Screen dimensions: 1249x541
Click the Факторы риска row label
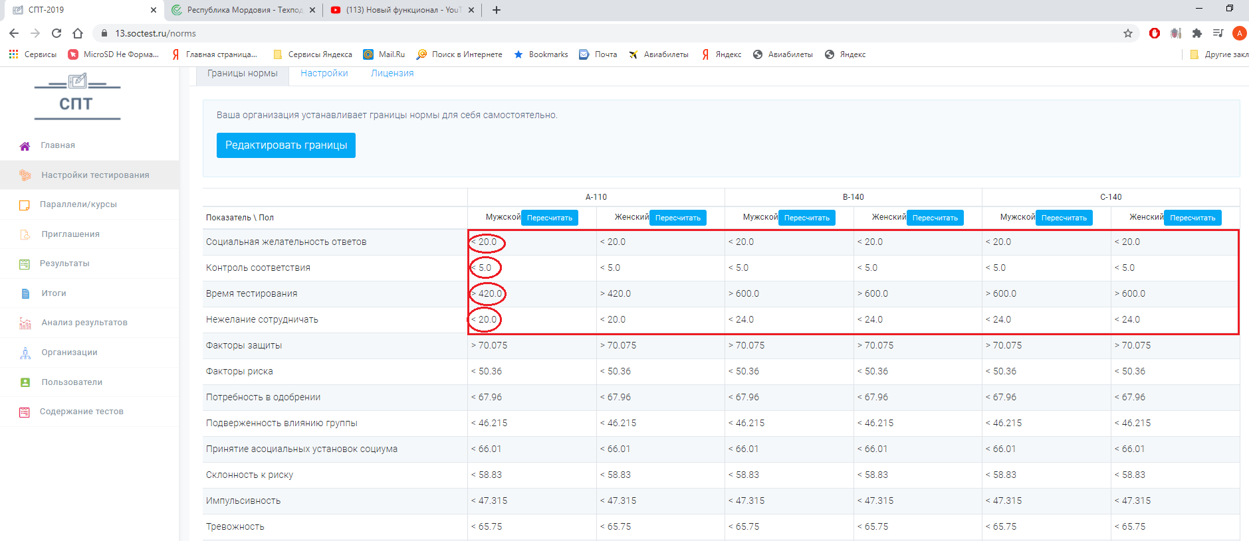click(240, 372)
